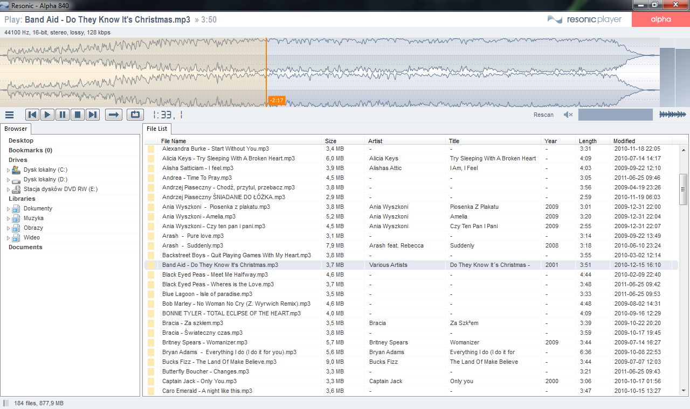Click the Wideo library icon
The width and height of the screenshot is (690, 409).
click(x=16, y=237)
